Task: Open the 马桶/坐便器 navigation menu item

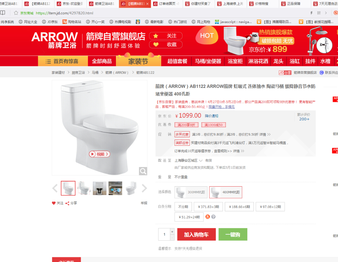Action: 208,61
